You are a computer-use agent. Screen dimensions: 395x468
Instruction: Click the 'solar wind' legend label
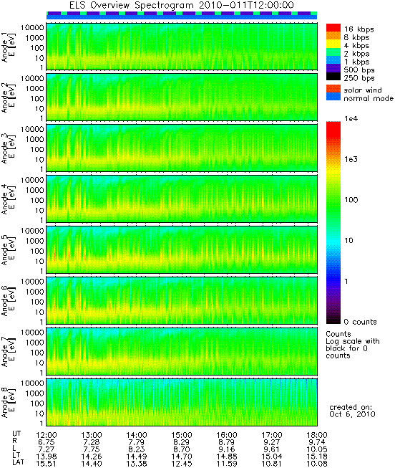click(363, 90)
